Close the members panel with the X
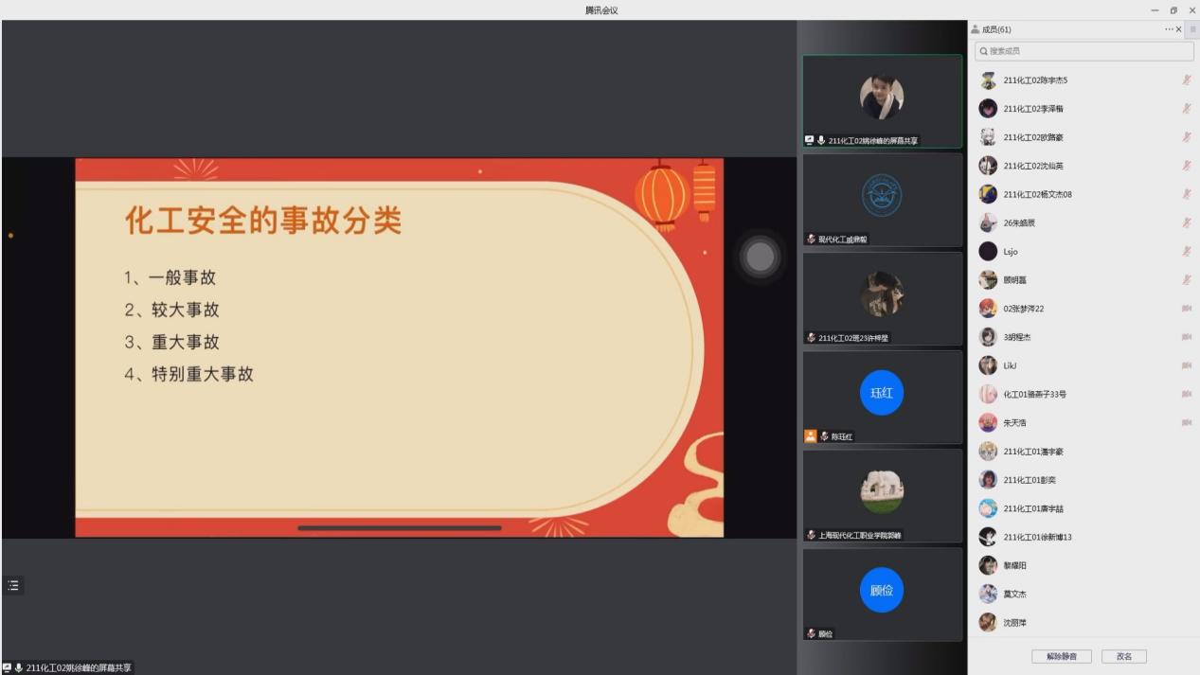The height and width of the screenshot is (675, 1200). click(1179, 29)
